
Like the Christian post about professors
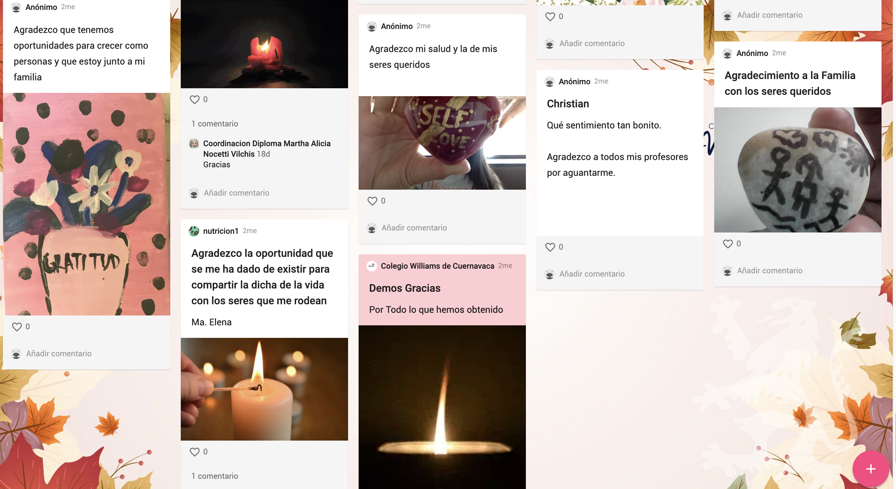tap(550, 247)
